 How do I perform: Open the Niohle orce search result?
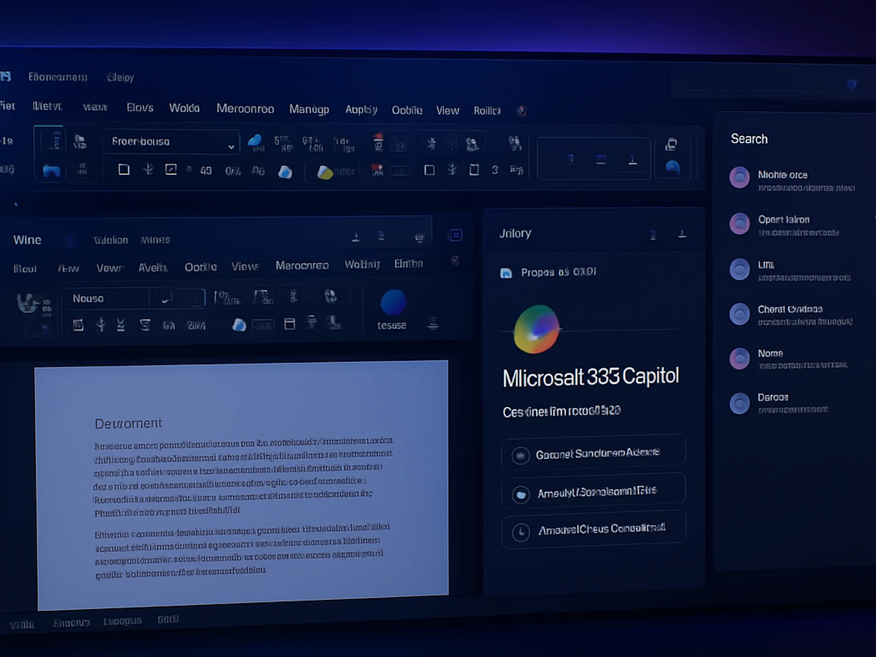click(794, 180)
